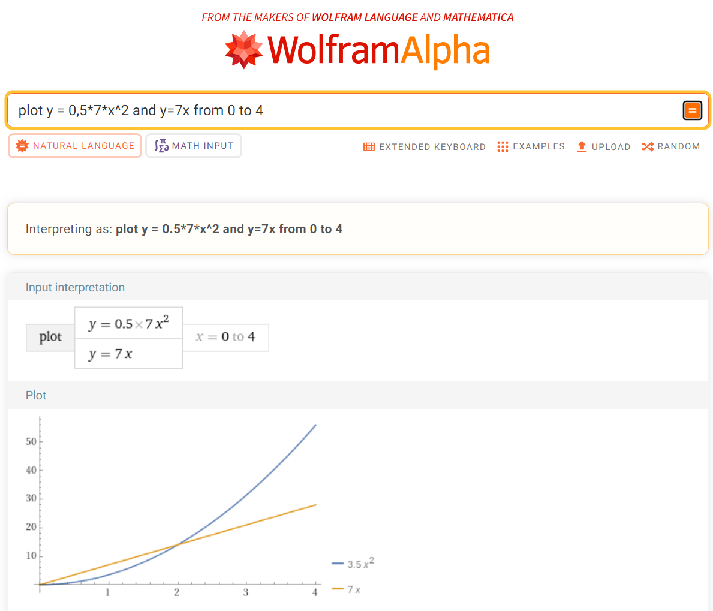Image resolution: width=713 pixels, height=611 pixels.
Task: Click the orange compute submit icon
Action: (692, 110)
